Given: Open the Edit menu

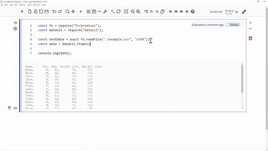Looking at the screenshot, I should pyautogui.click(x=7, y=5).
